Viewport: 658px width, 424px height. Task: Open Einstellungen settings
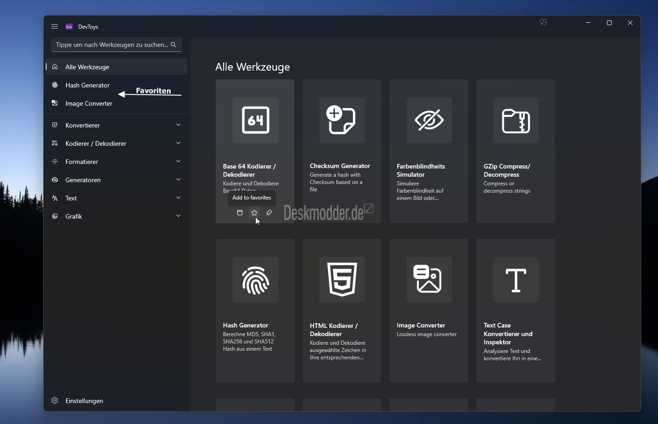tap(116, 401)
